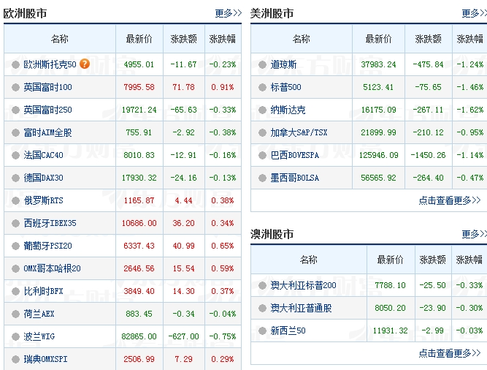Click the price value 125946.09
Viewport: 487px width, 370px height.
[379, 156]
